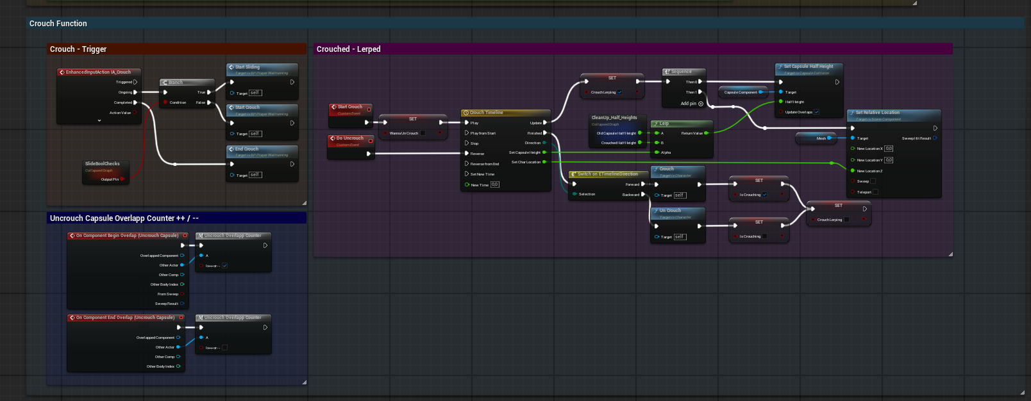Click the New Time input field
The height and width of the screenshot is (401, 1031).
pyautogui.click(x=495, y=184)
